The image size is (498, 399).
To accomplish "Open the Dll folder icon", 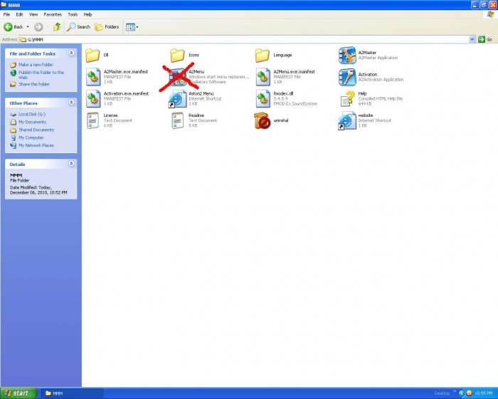I will pos(92,56).
